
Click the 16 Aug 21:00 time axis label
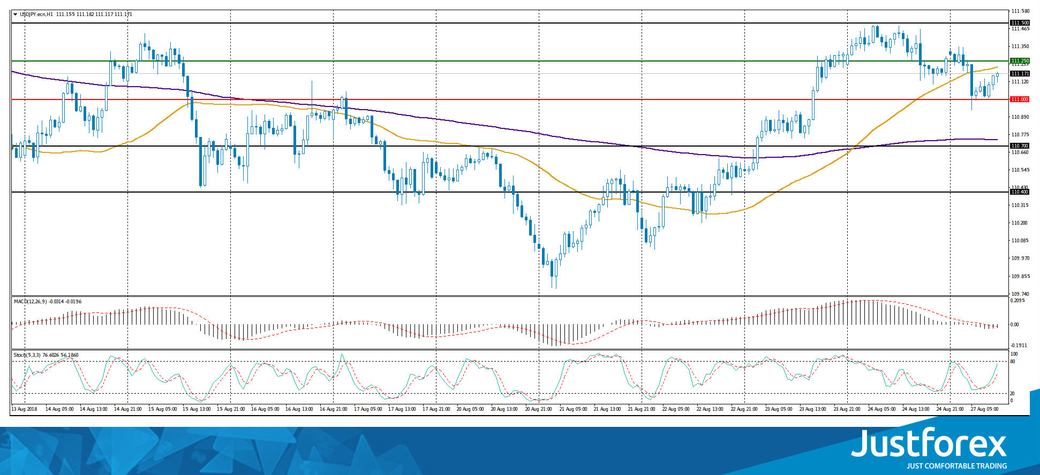point(334,409)
